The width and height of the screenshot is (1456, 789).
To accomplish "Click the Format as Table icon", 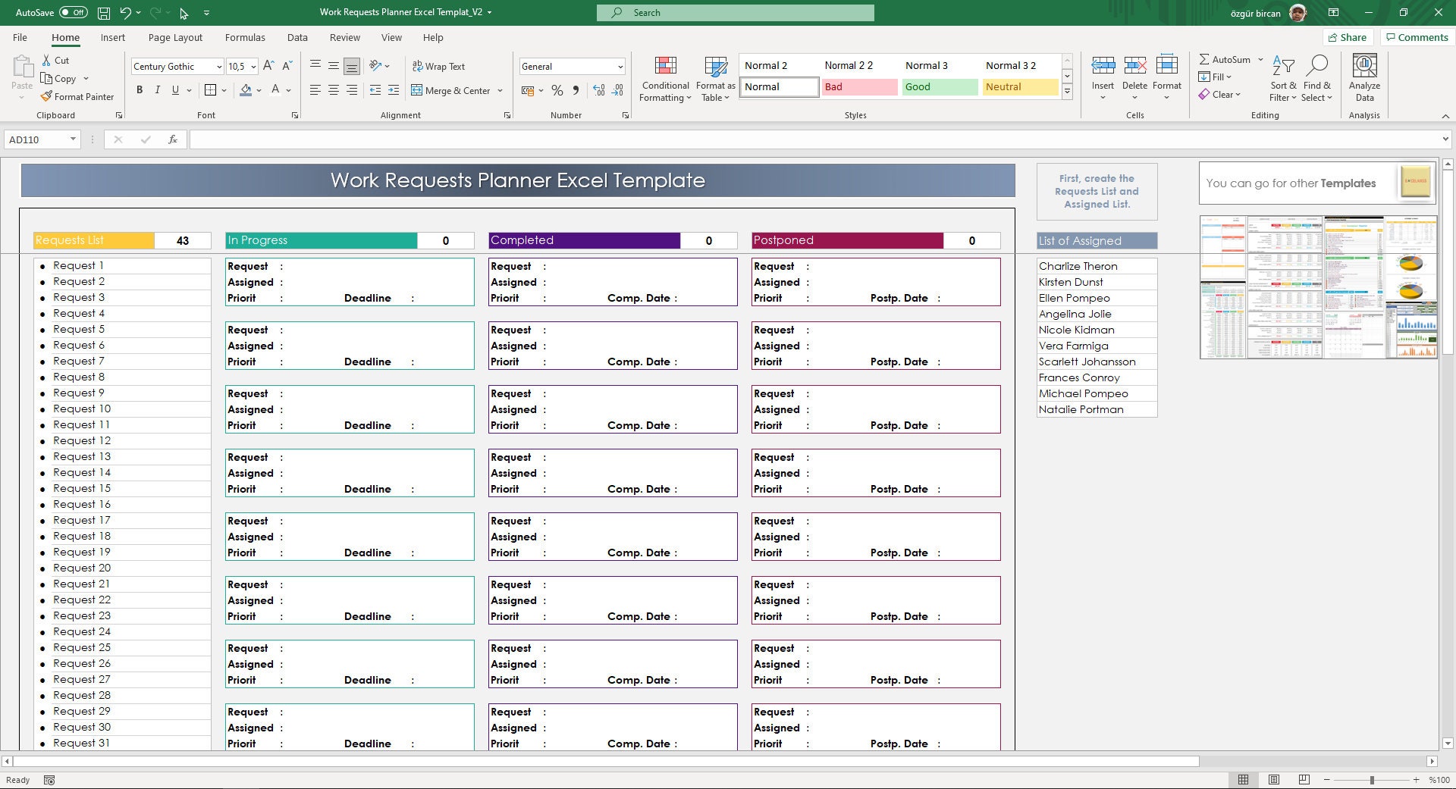I will click(x=714, y=67).
